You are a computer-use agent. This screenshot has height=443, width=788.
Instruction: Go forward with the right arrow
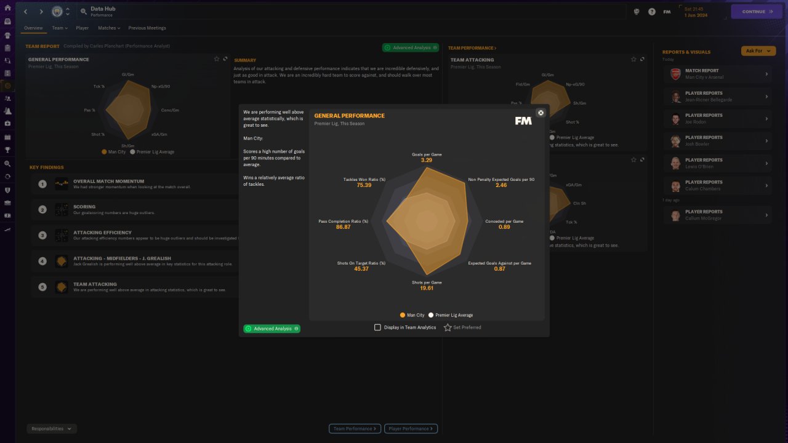click(x=41, y=12)
